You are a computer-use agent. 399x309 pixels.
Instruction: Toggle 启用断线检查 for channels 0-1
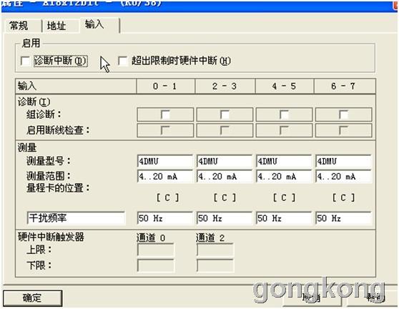[x=165, y=130]
